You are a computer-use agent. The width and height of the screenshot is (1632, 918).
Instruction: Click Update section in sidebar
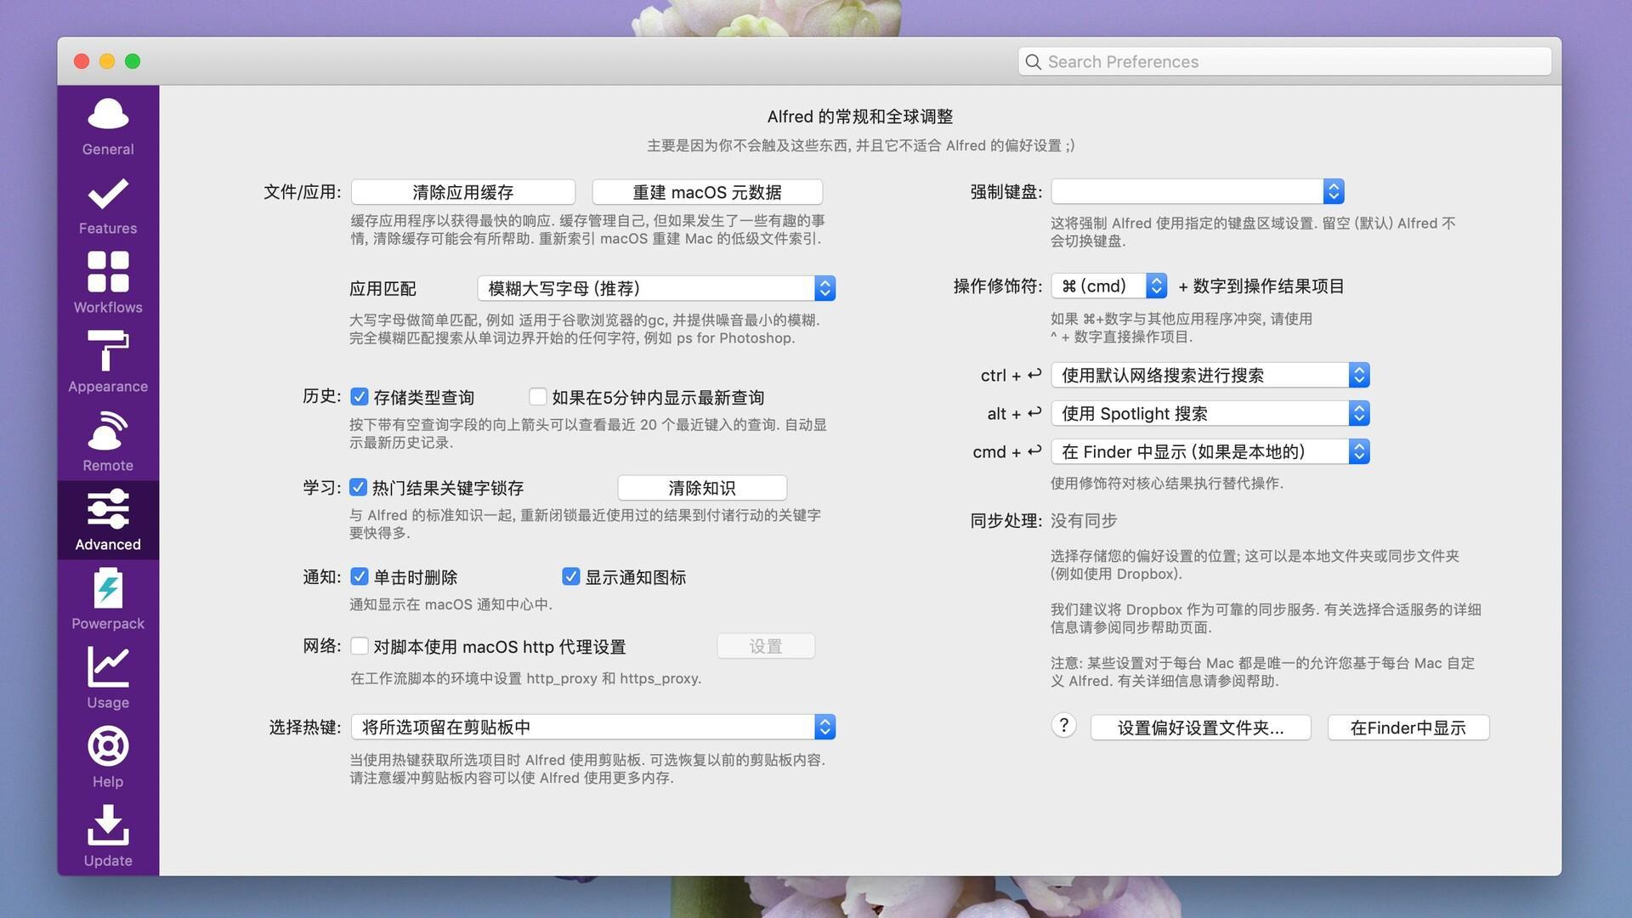(108, 841)
